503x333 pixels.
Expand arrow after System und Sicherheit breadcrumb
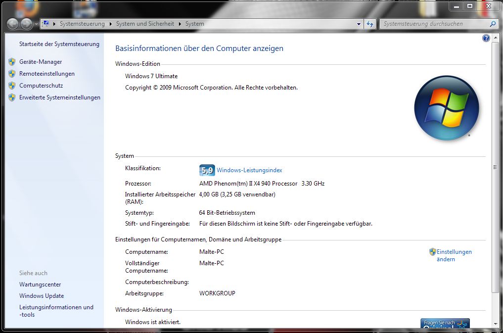pyautogui.click(x=180, y=24)
